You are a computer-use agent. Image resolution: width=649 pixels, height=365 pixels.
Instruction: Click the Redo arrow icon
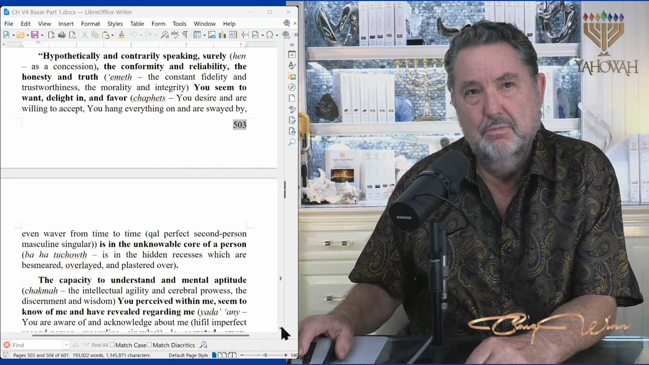[147, 35]
